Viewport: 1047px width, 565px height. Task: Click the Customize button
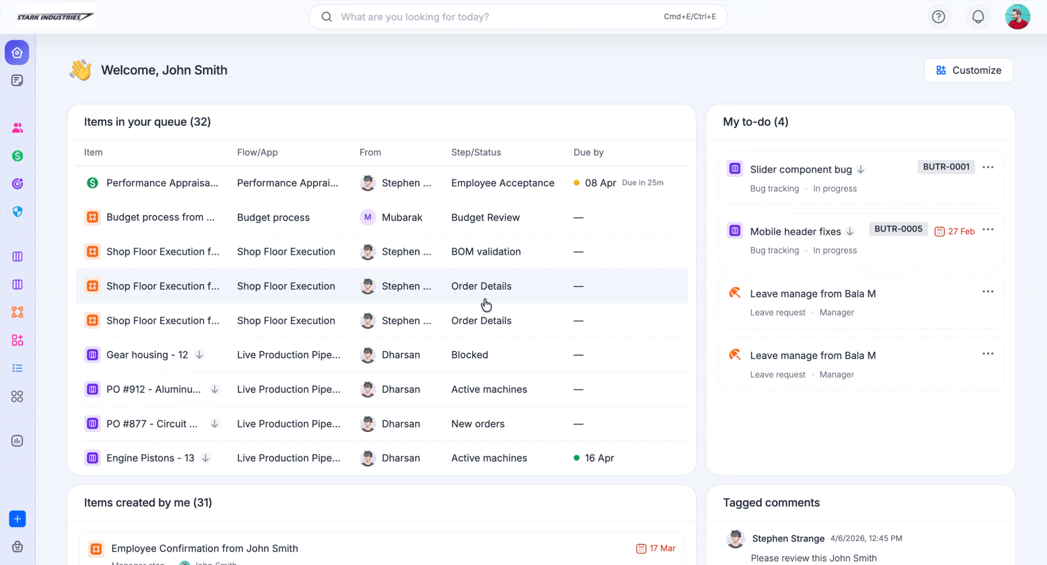pos(968,70)
